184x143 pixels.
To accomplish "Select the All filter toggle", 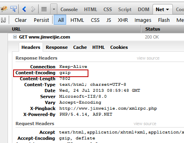I will (x=60, y=20).
